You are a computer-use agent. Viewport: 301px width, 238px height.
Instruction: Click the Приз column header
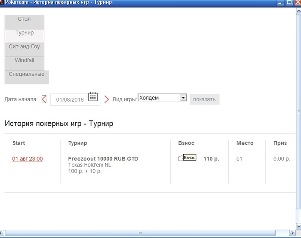280,143
